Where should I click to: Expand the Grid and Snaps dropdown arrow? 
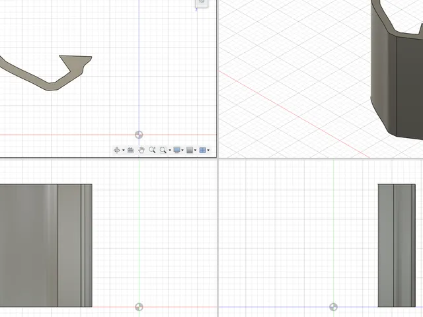pos(196,151)
